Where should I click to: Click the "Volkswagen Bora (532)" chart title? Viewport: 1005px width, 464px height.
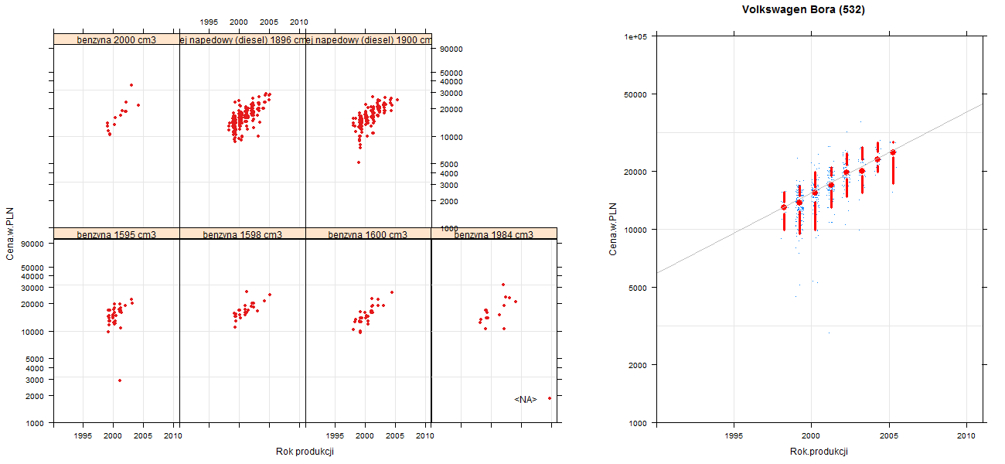(803, 10)
